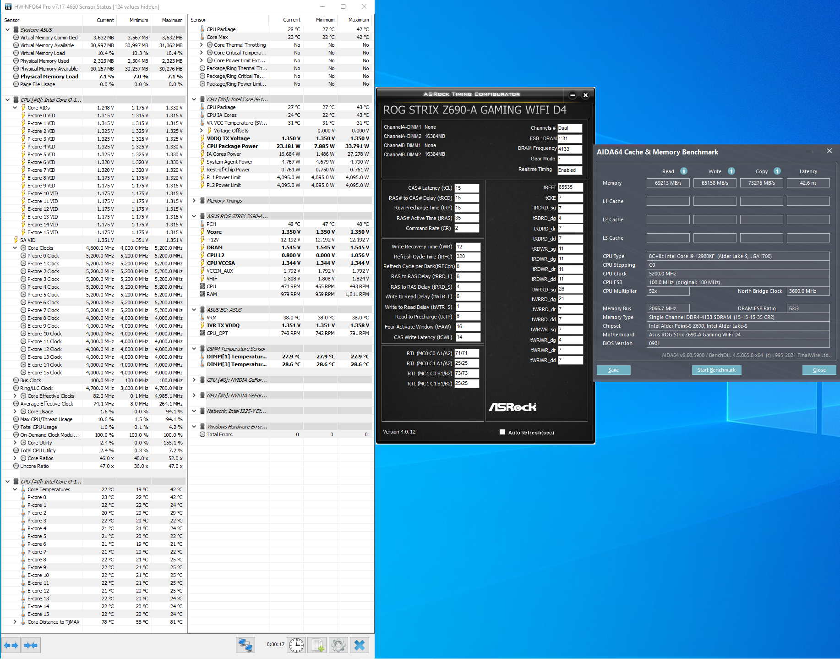840x659 pixels.
Task: Collapse the System: ASUS sensor group
Action: pyautogui.click(x=7, y=30)
